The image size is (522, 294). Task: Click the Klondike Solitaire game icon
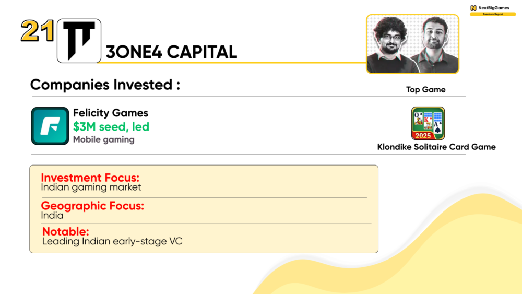[428, 123]
